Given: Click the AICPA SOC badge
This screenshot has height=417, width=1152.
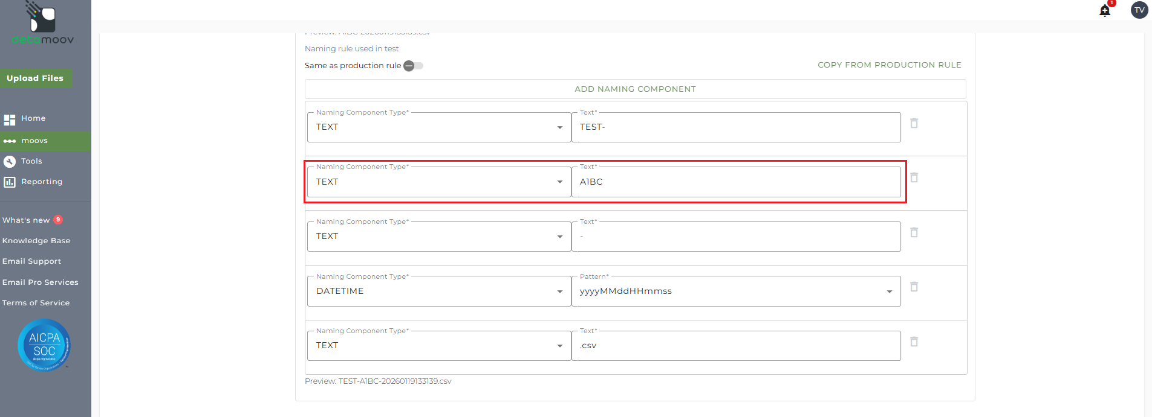Looking at the screenshot, I should pos(44,345).
